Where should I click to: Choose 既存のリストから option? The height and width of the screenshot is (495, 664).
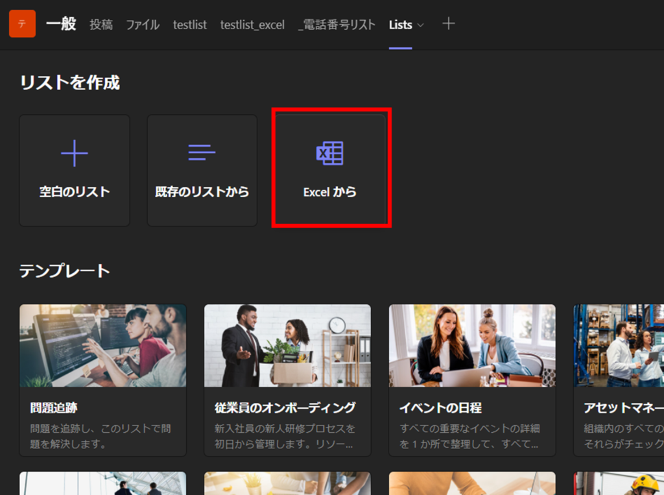202,171
